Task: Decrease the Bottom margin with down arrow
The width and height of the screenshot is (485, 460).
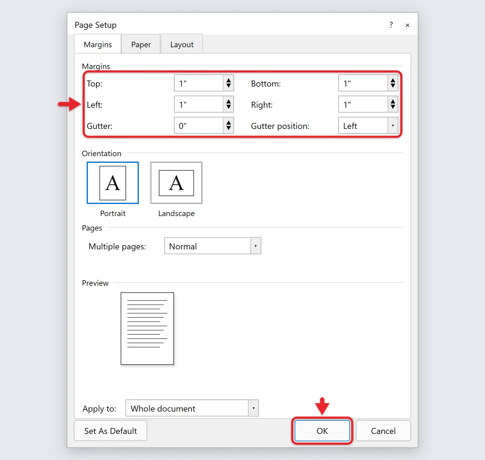Action: coord(393,86)
